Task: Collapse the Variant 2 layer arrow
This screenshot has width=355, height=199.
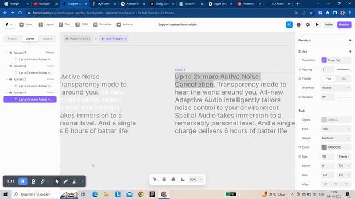Action: [6, 66]
